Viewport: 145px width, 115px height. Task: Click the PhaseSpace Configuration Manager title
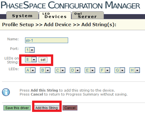click(x=70, y=5)
